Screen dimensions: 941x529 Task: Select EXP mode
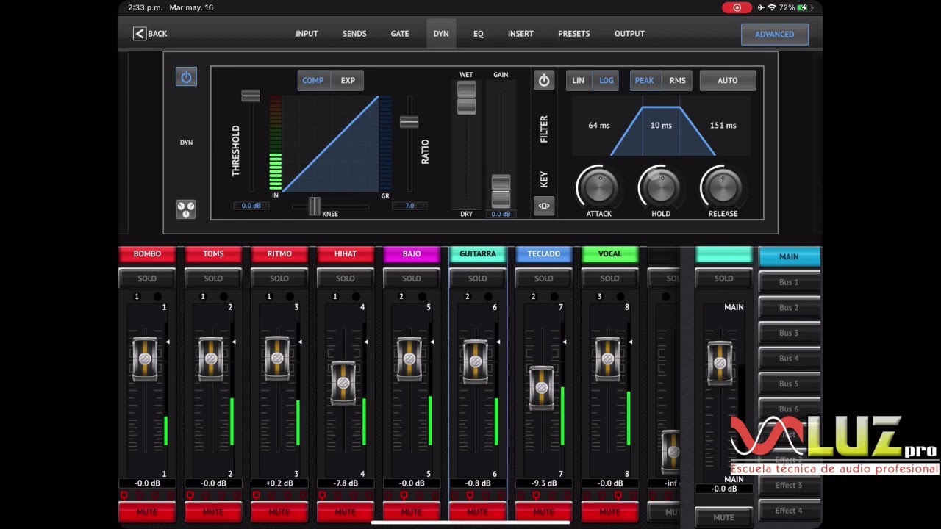348,81
